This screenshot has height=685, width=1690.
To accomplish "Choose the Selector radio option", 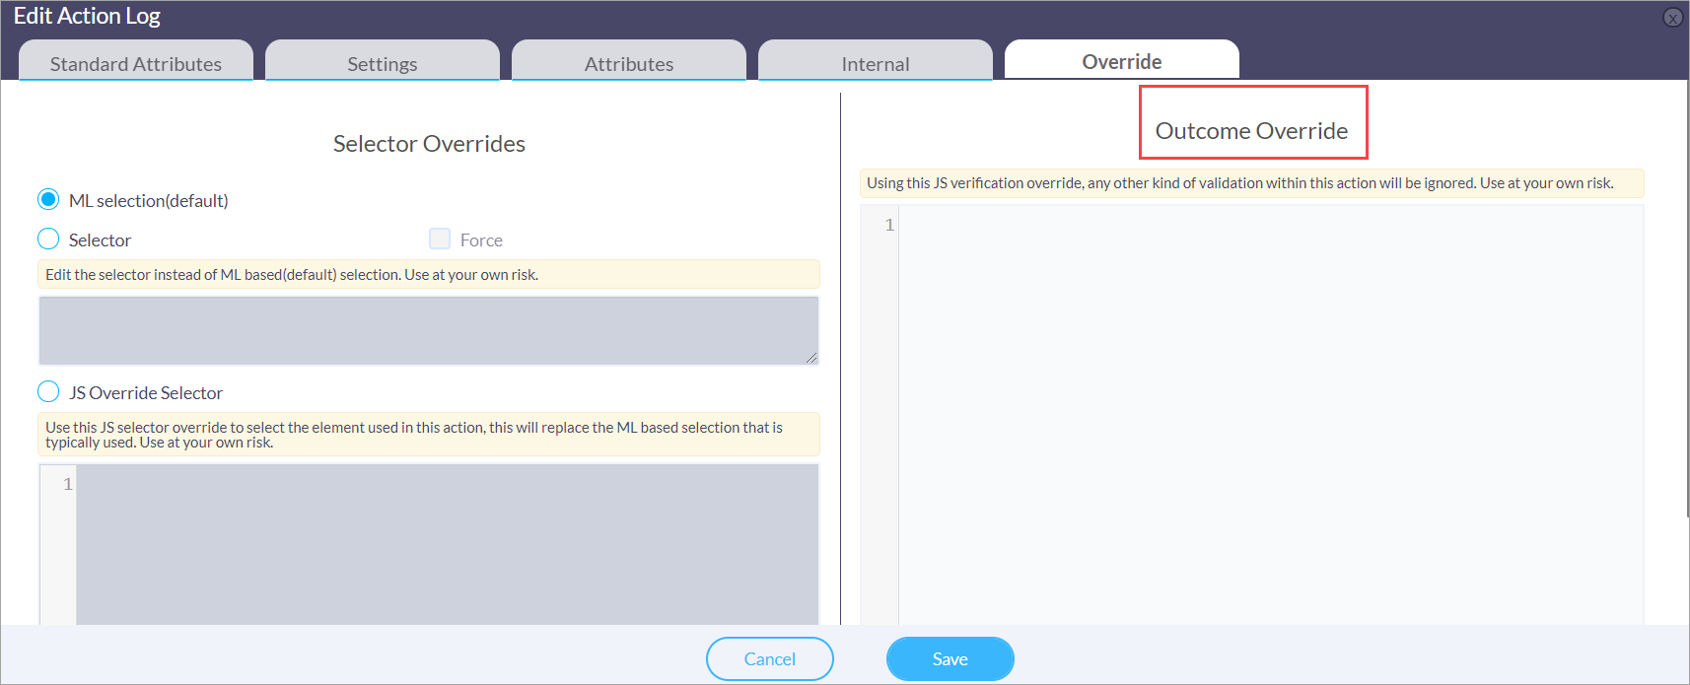I will point(48,240).
